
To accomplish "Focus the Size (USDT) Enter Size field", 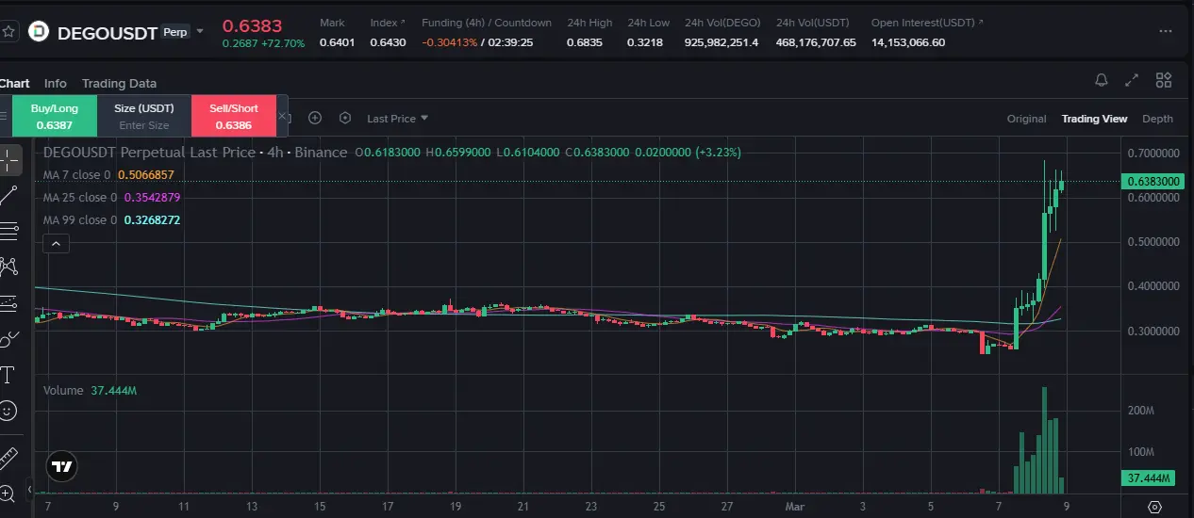I will click(144, 125).
